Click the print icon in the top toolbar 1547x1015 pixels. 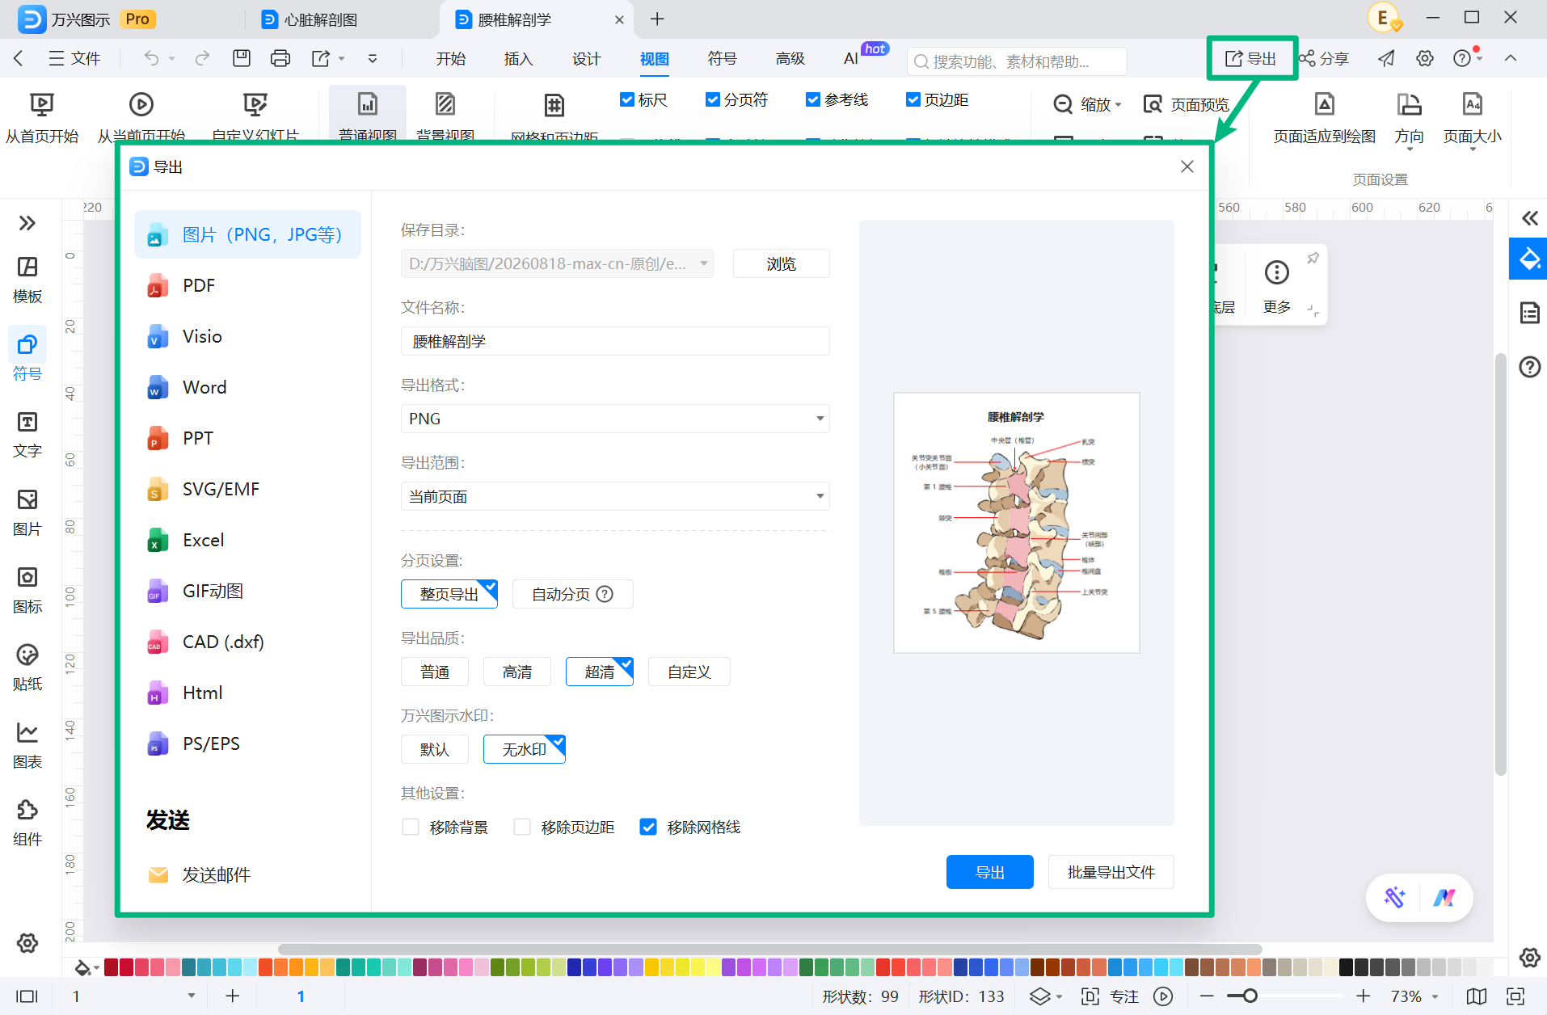(280, 58)
